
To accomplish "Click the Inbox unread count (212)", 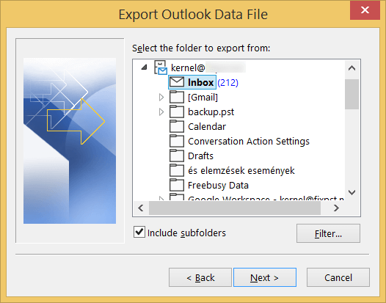I will (x=228, y=82).
